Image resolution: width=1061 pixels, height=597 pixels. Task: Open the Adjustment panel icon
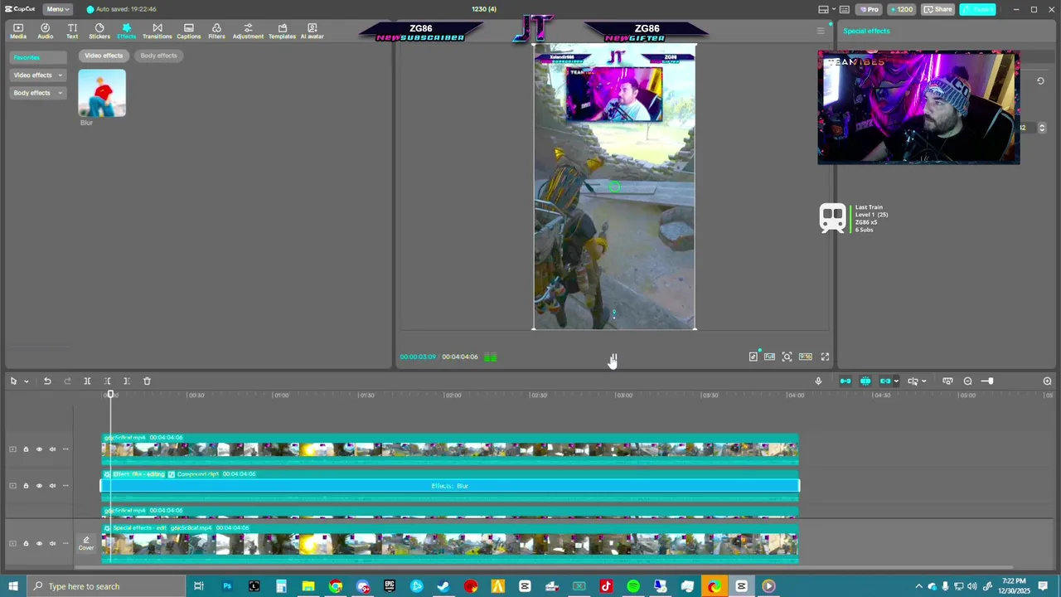[x=248, y=31]
